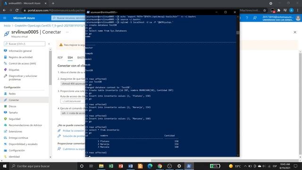Viewport: 302px width, 170px height.
Task: Click the Solución de problemas link
Action: click(x=74, y=136)
